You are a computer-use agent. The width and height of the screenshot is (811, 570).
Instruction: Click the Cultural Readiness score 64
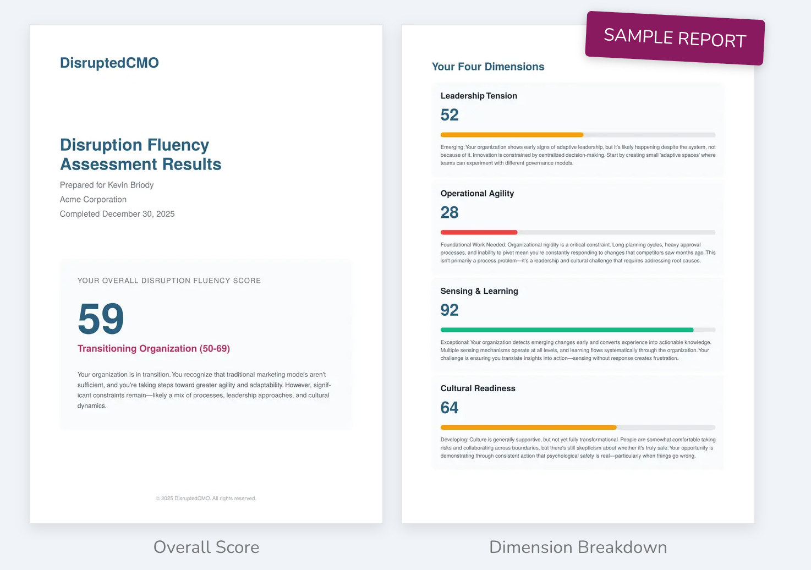coord(450,408)
